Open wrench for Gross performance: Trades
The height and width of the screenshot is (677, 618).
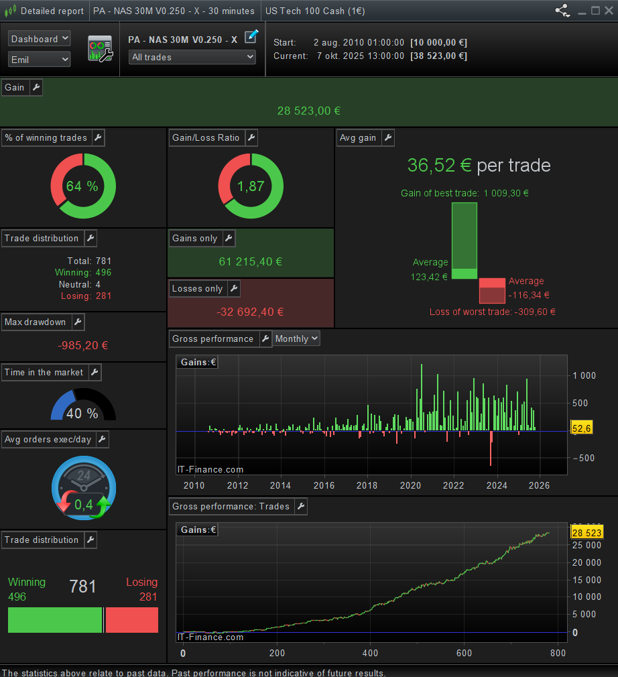pyautogui.click(x=301, y=507)
